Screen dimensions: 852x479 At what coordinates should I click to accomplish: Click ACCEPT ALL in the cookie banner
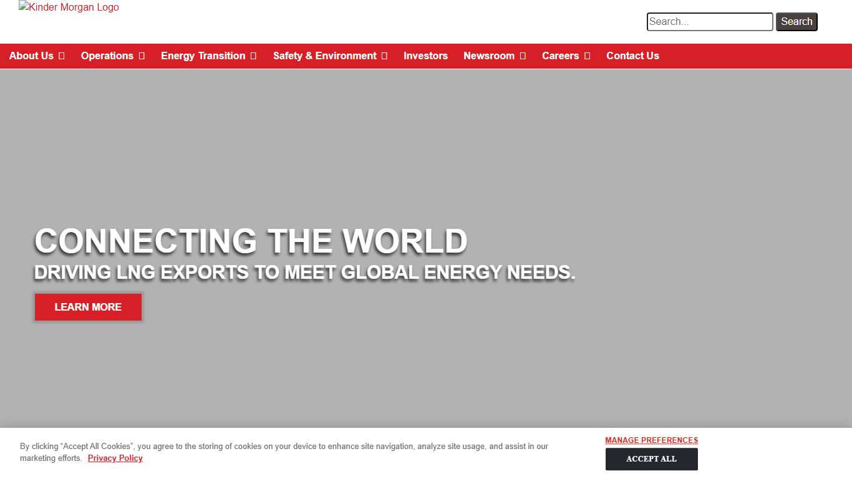651,459
